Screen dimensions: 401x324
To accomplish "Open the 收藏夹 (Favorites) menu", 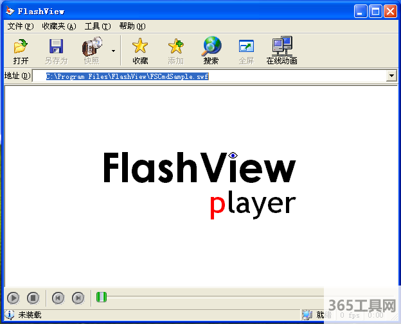I will (58, 26).
